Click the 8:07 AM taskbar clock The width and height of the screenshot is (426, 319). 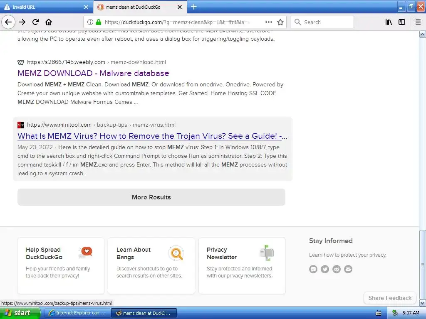[411, 313]
